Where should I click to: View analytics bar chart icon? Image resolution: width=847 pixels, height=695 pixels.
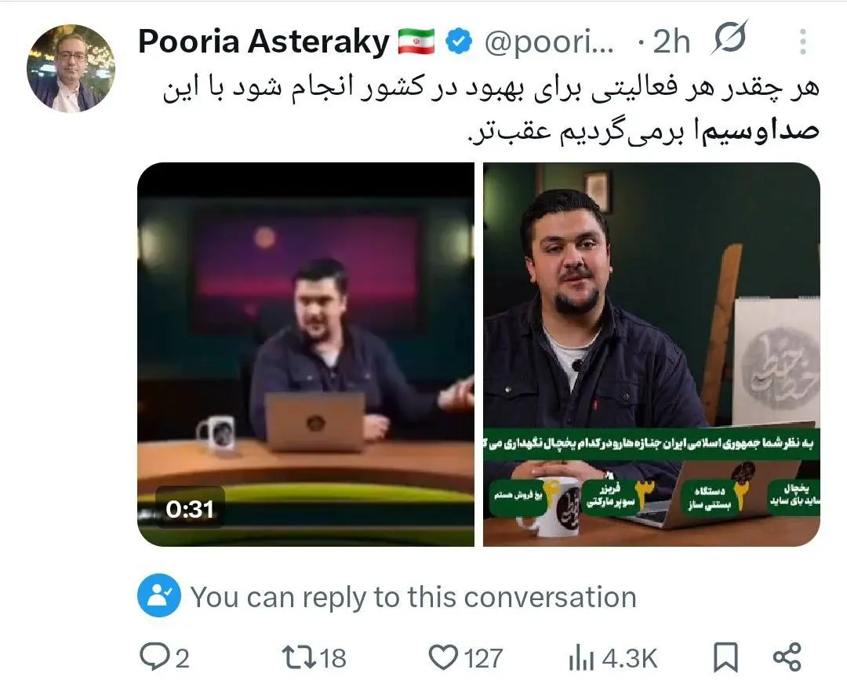(x=581, y=657)
